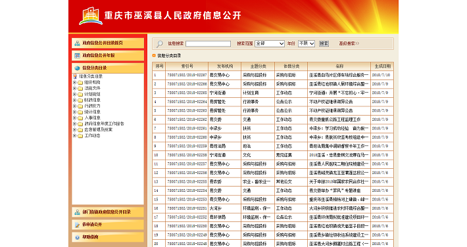Viewport: 467px width, 247px height.
Task: Click the 索引号 column header
Action: 187,66
